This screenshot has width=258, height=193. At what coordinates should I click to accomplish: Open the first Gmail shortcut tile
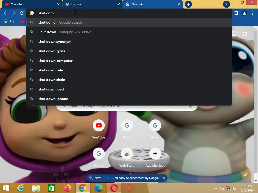pos(127,129)
